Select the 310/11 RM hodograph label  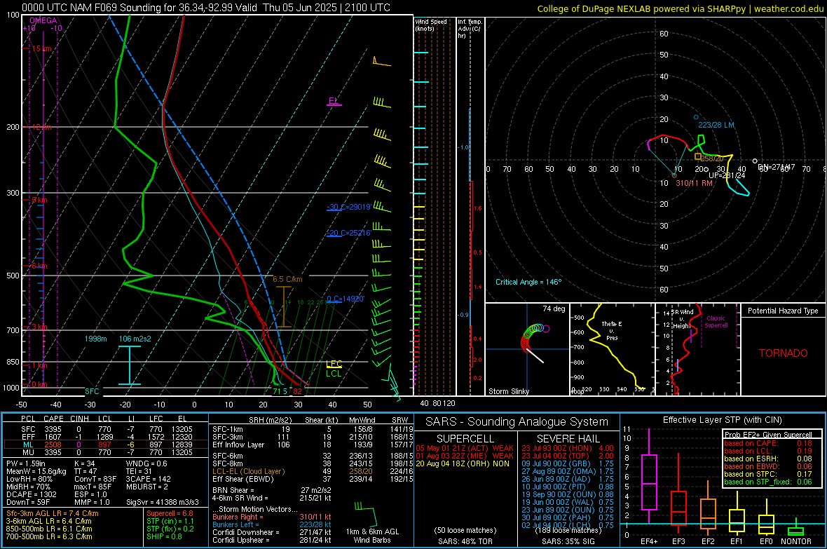[x=694, y=183]
